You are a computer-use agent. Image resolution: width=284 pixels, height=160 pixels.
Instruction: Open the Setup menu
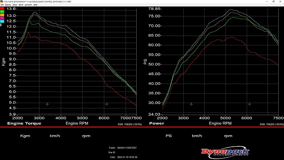[15, 5]
